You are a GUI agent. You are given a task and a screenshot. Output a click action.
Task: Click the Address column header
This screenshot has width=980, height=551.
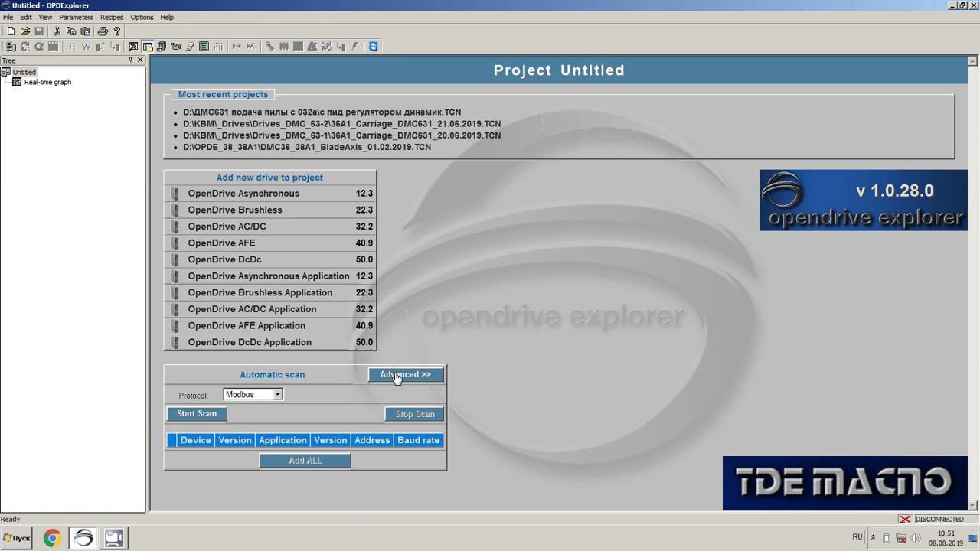tap(372, 440)
